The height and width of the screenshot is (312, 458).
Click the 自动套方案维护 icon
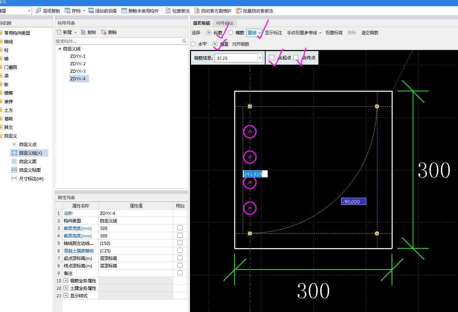[x=197, y=11]
